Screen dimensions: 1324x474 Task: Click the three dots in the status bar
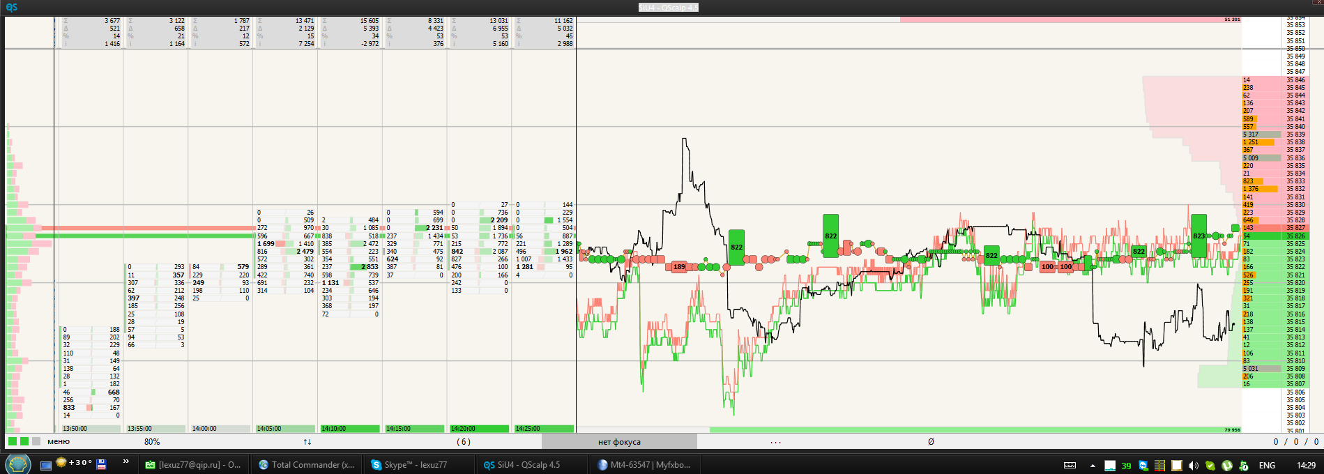[x=776, y=441]
